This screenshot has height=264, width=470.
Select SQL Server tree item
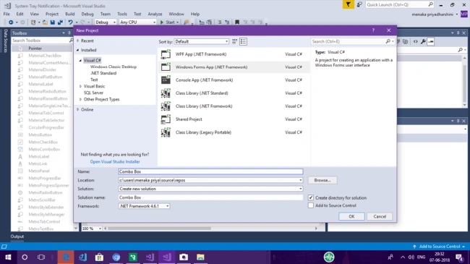tap(93, 93)
